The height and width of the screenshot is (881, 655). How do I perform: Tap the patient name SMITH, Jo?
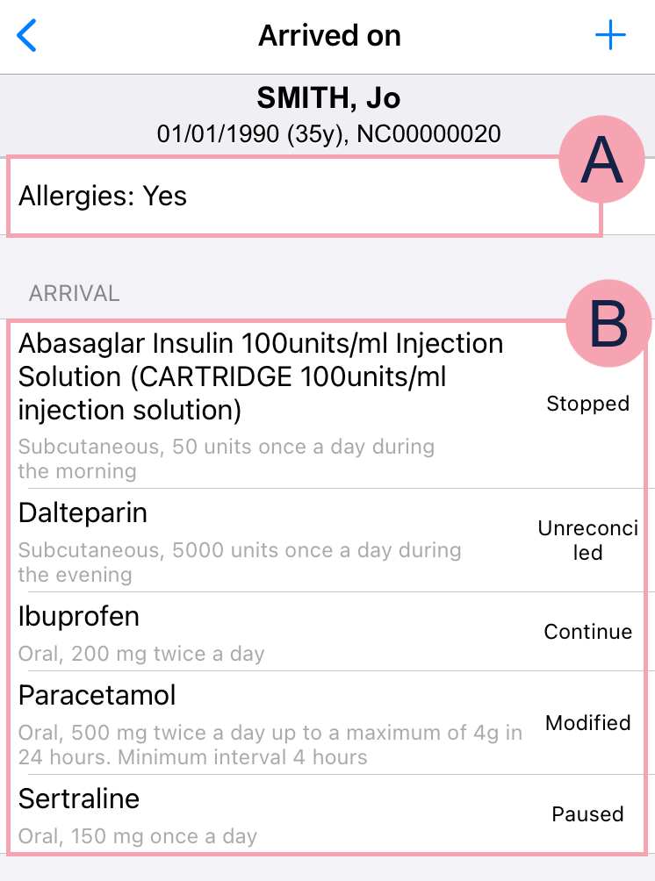(x=328, y=97)
